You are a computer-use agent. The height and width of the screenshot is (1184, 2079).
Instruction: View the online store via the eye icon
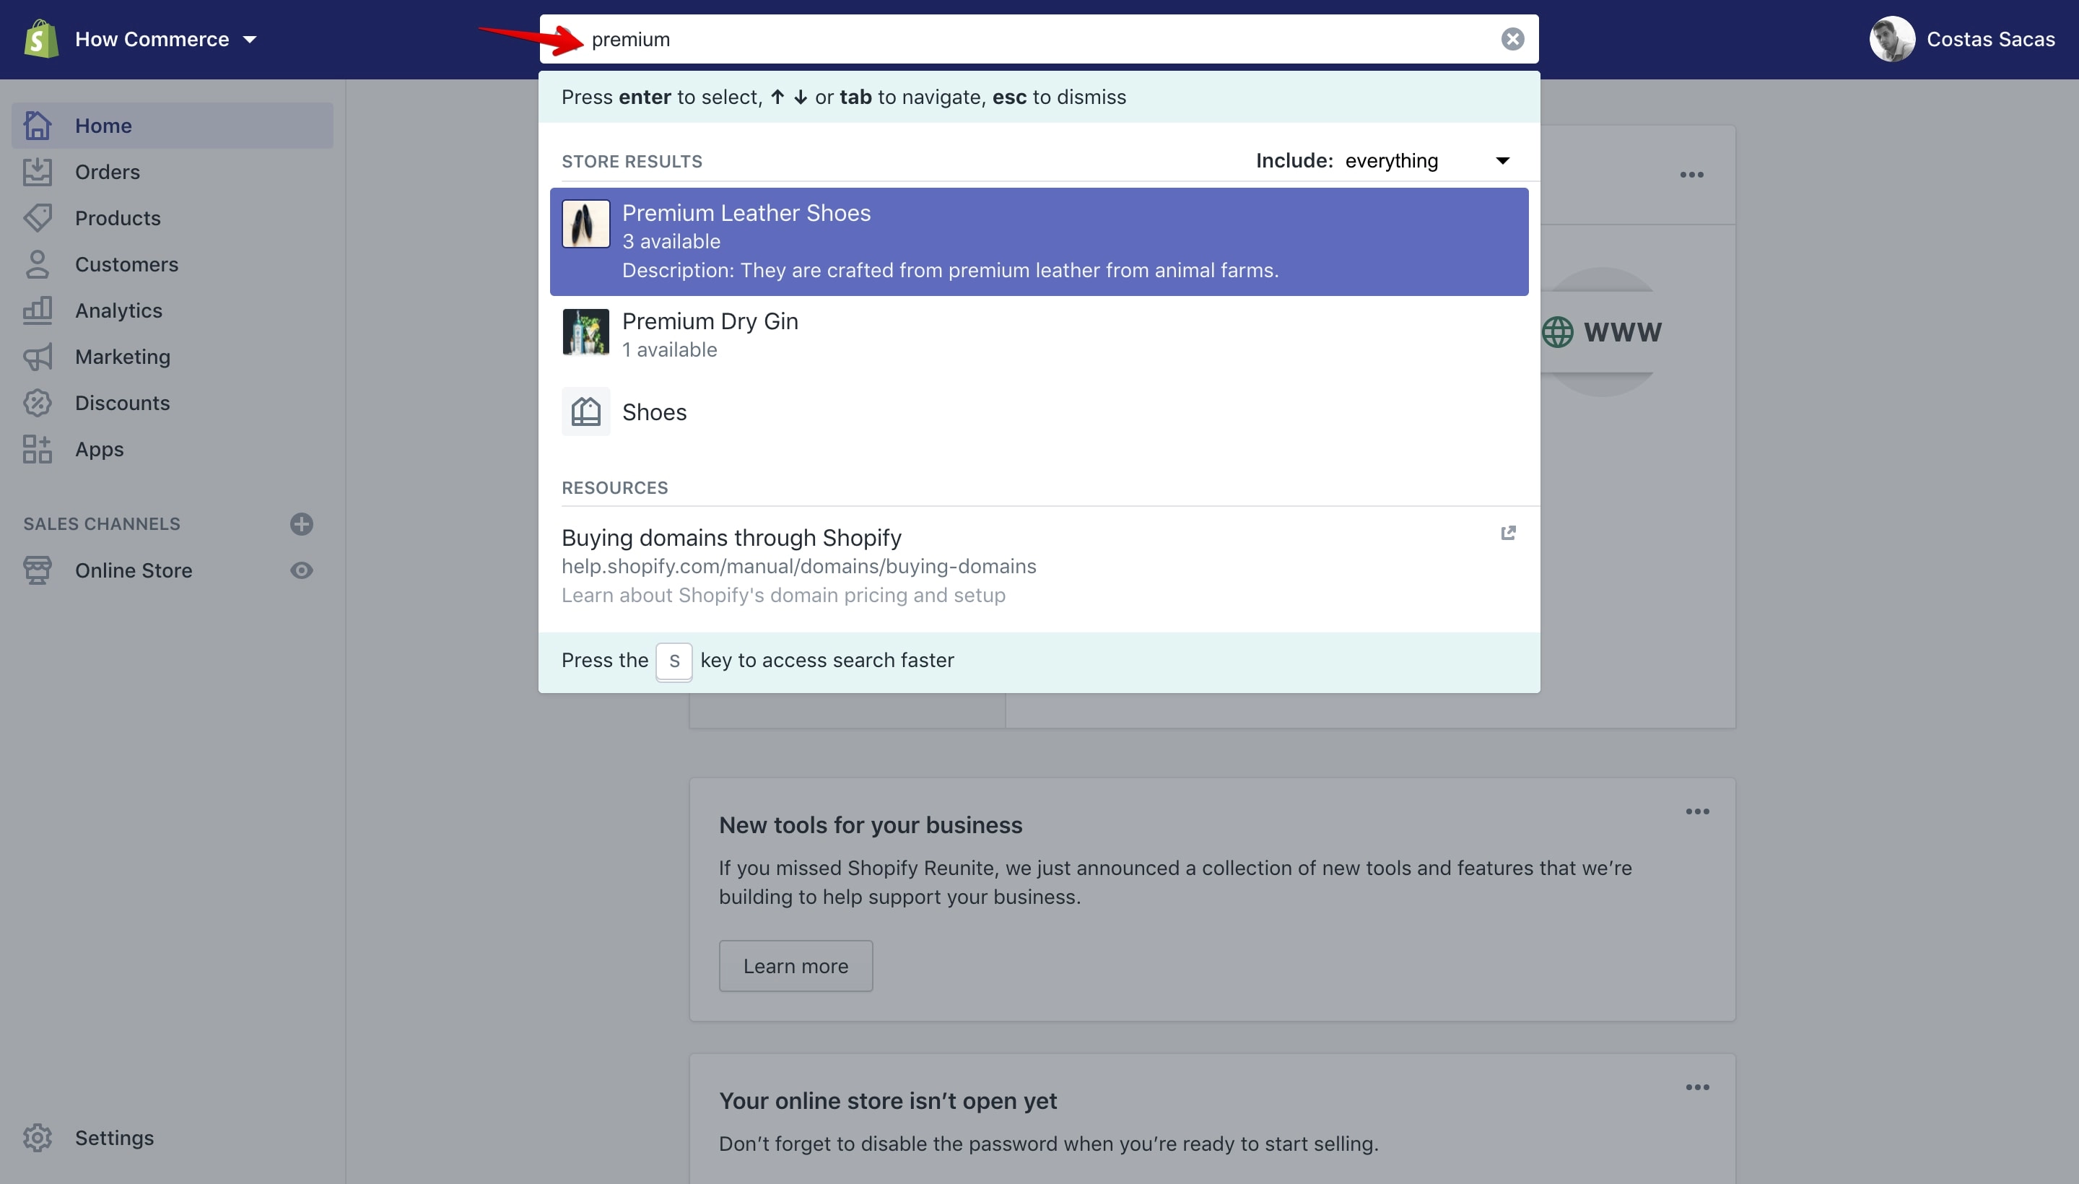tap(302, 570)
